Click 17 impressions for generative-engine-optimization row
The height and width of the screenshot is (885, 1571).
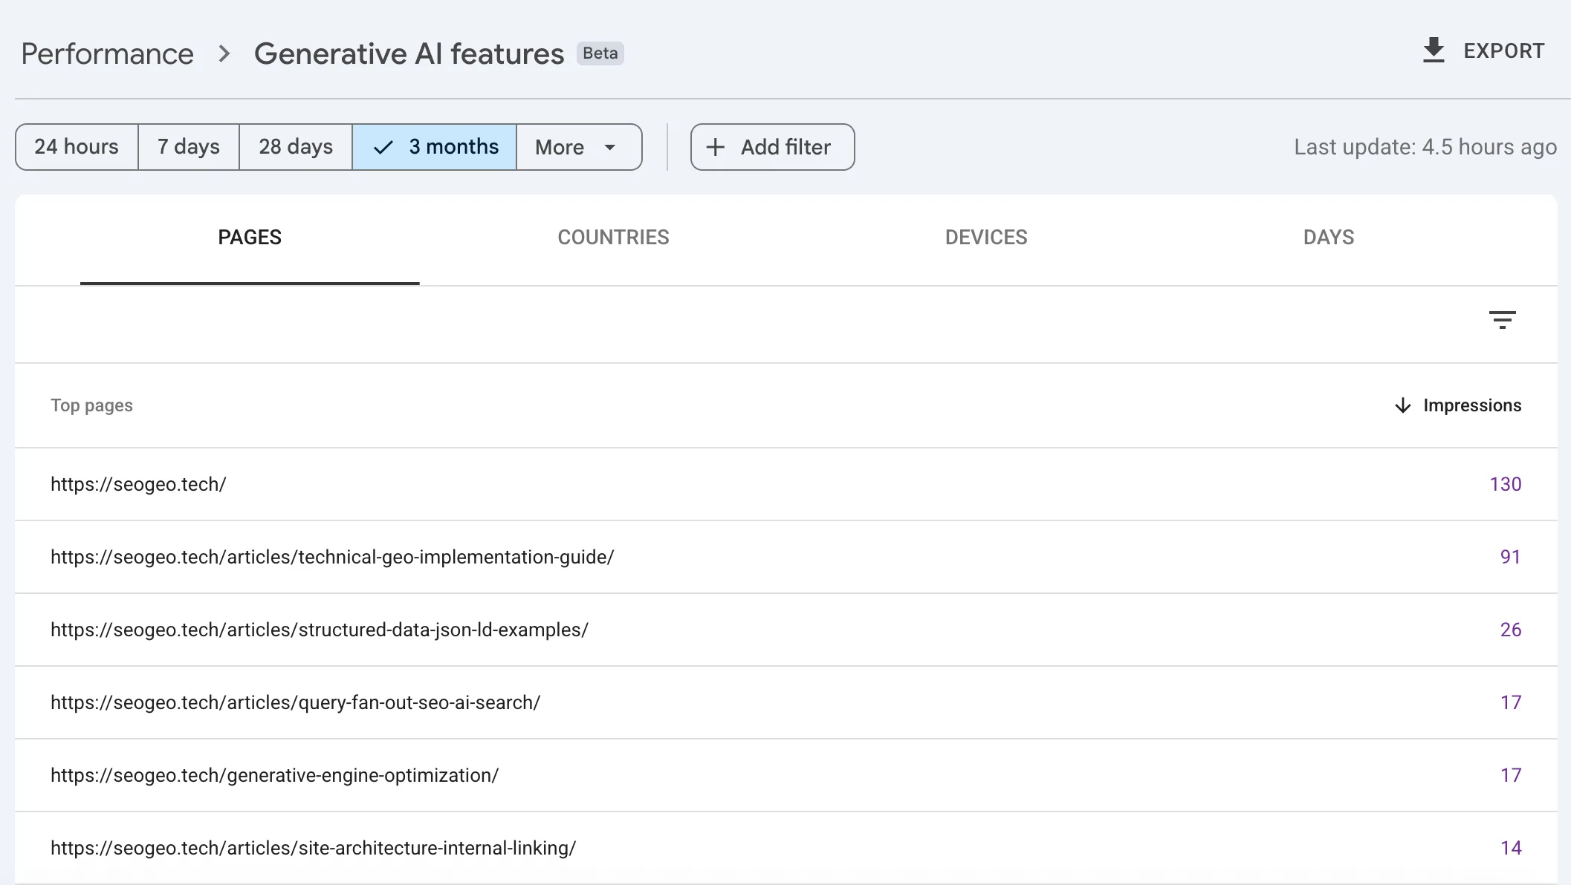pyautogui.click(x=1511, y=775)
